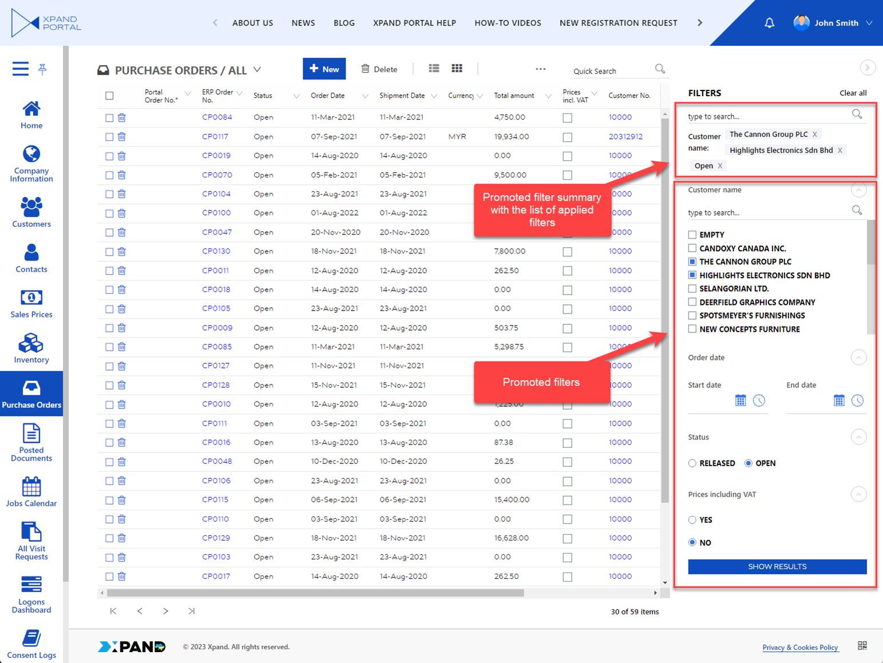Switch to list view icon
Image resolution: width=883 pixels, height=663 pixels.
[x=434, y=69]
